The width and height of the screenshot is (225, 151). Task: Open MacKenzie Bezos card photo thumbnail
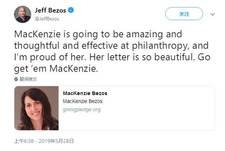point(36,108)
